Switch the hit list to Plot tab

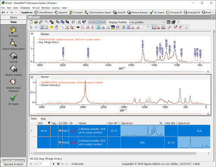point(43,119)
